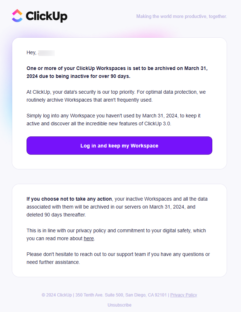This screenshot has height=312, width=241.
Task: Open the privacy policy via the here link
Action: [89, 238]
